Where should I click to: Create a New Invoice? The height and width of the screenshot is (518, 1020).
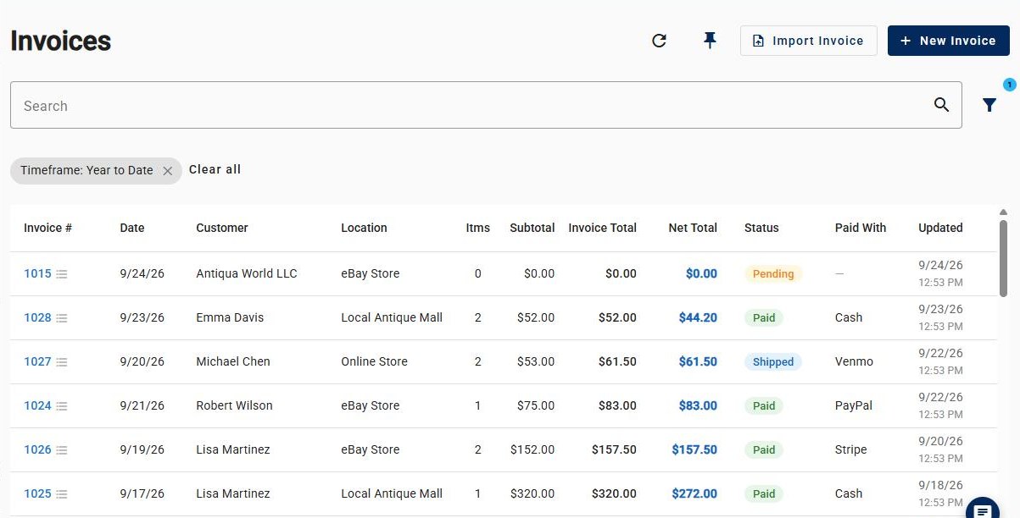click(949, 41)
